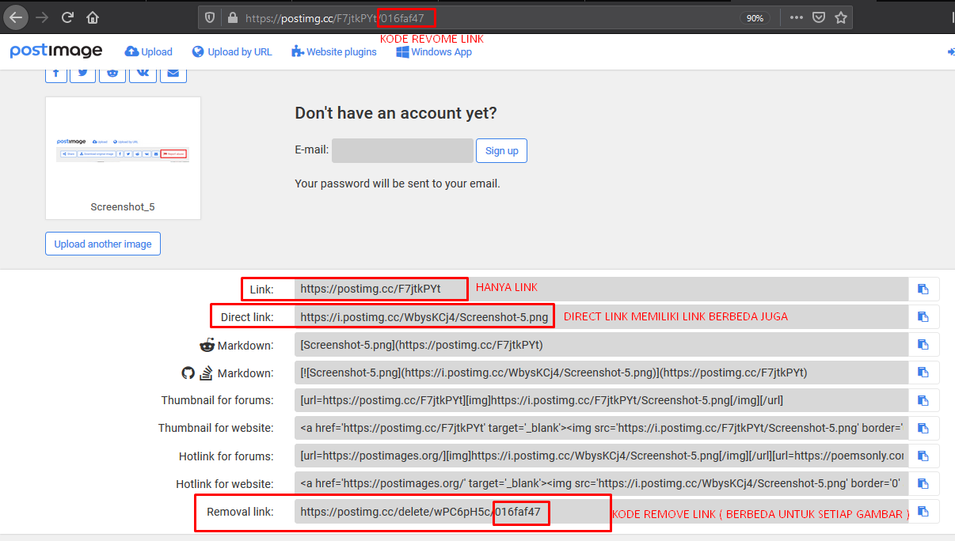This screenshot has height=541, width=955.
Task: Copy the Thumbnail for website code
Action: [x=923, y=428]
